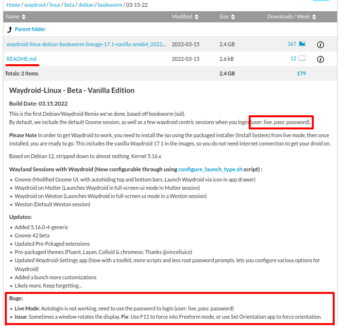Show download stats chart for ISO file
340x326 pixels.
point(302,44)
